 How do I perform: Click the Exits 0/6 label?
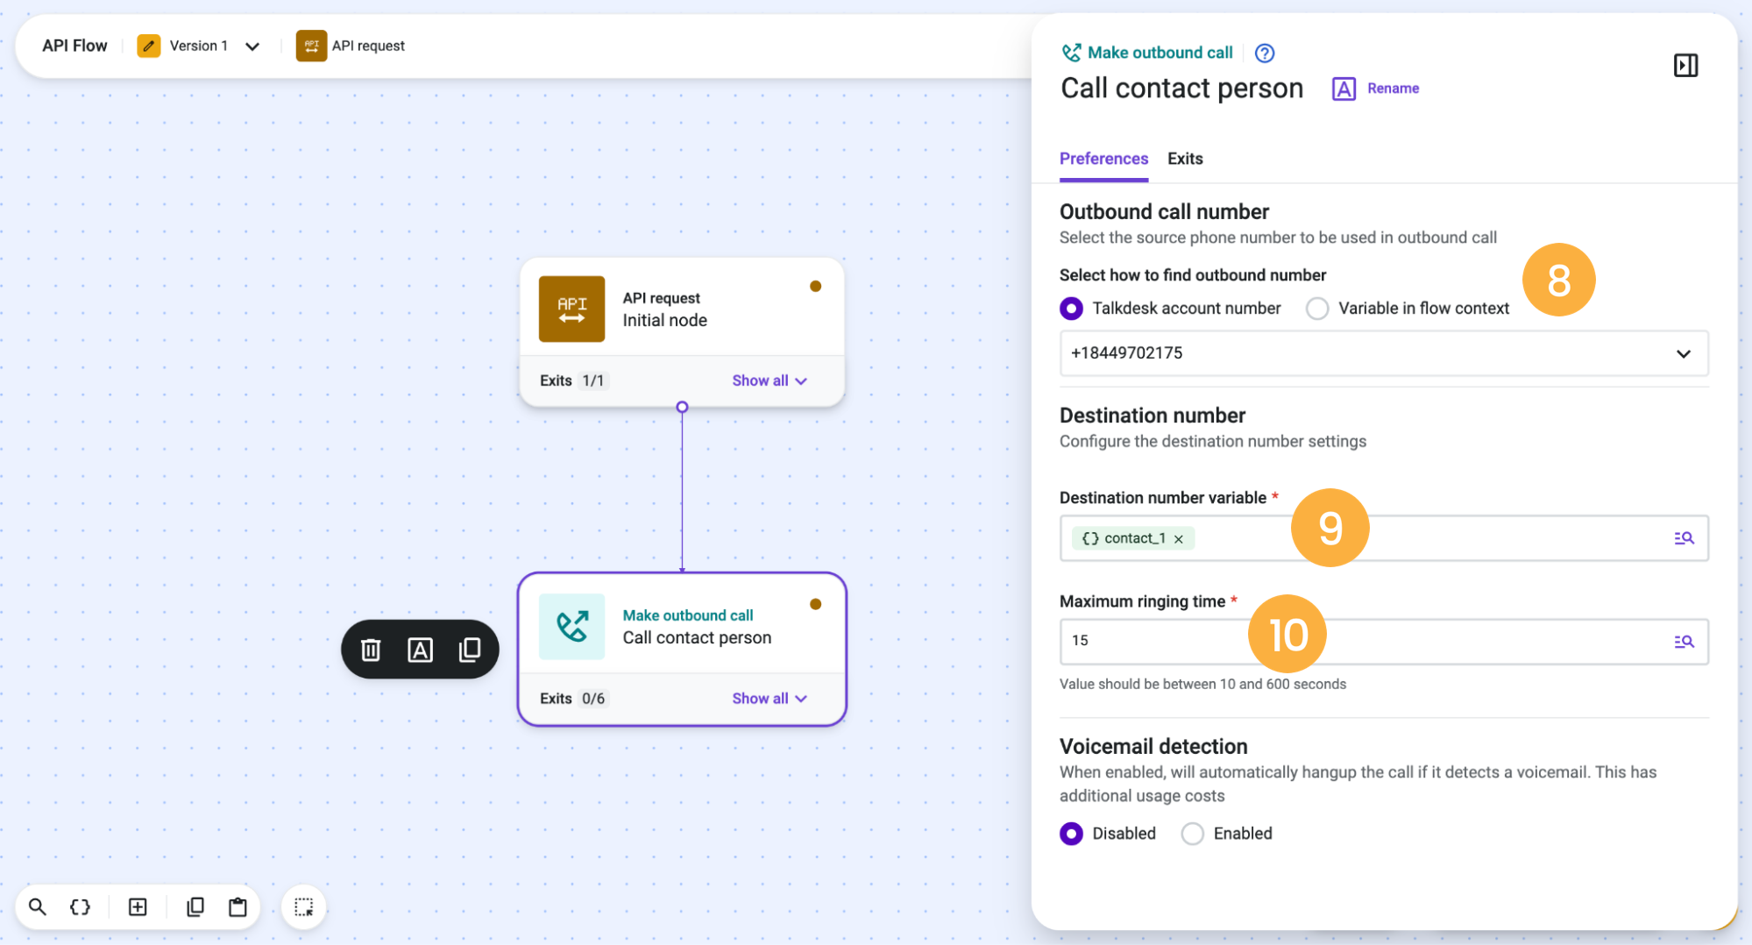[x=572, y=699]
